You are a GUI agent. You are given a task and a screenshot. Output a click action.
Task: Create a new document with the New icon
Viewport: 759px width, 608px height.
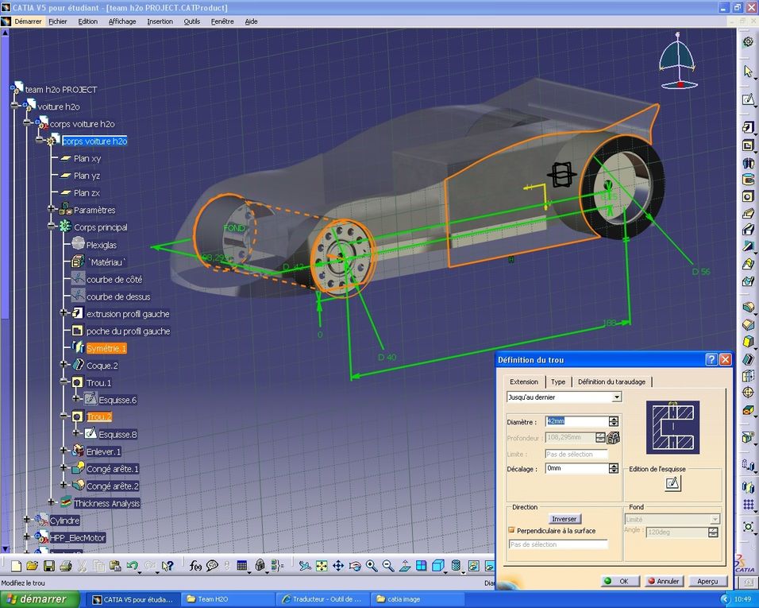pyautogui.click(x=16, y=566)
